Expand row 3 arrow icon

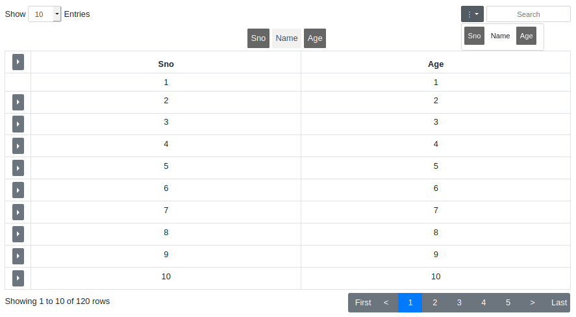click(x=18, y=124)
